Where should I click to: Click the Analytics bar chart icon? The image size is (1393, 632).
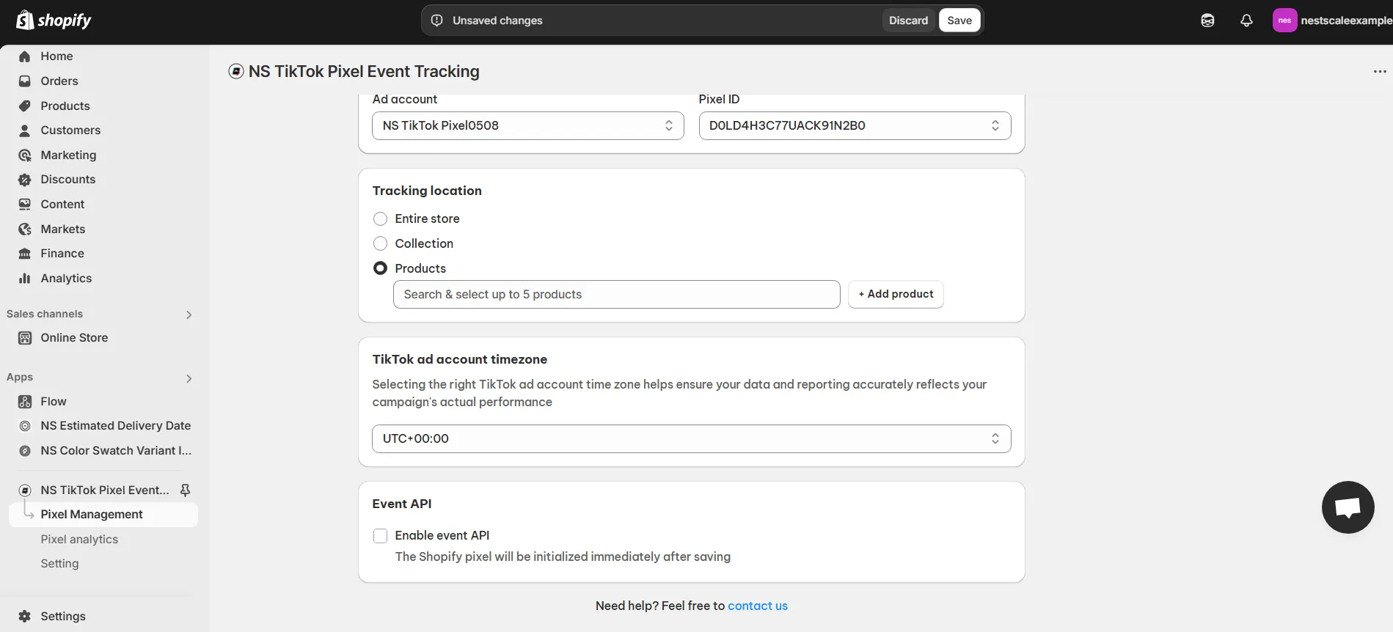tap(25, 279)
